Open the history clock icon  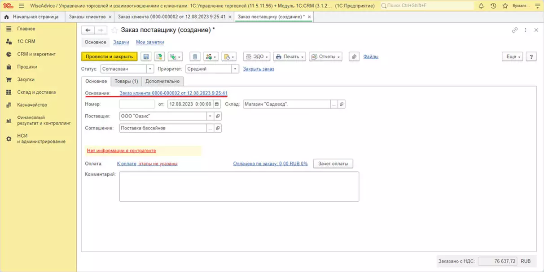click(493, 6)
